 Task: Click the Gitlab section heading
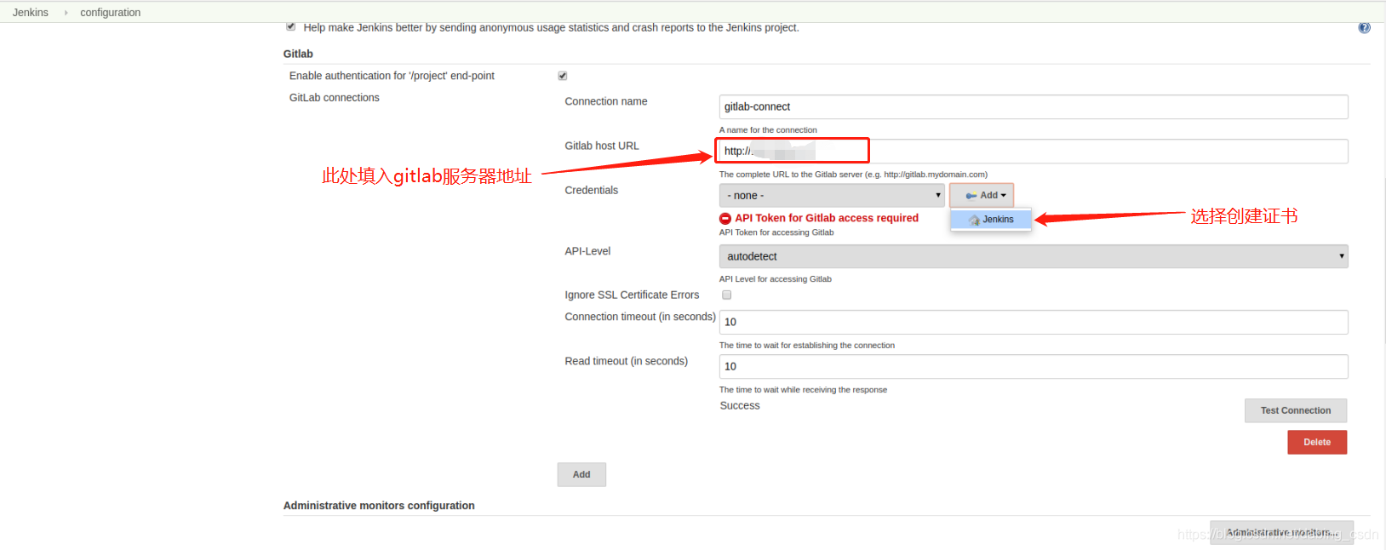tap(298, 54)
